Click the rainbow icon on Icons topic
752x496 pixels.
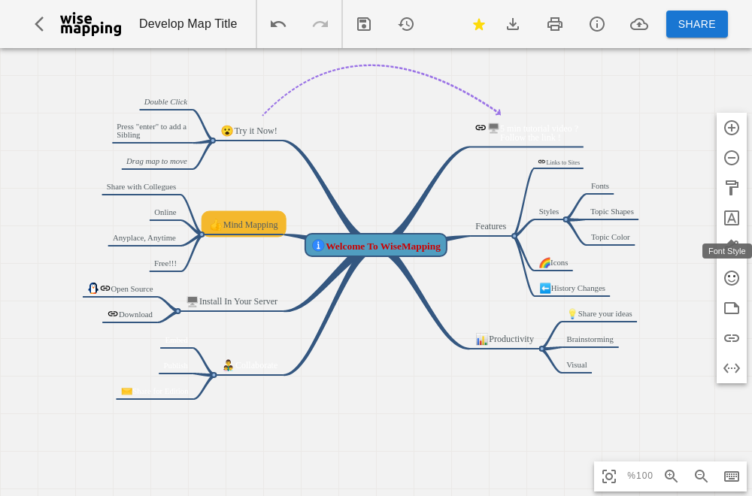coord(544,262)
